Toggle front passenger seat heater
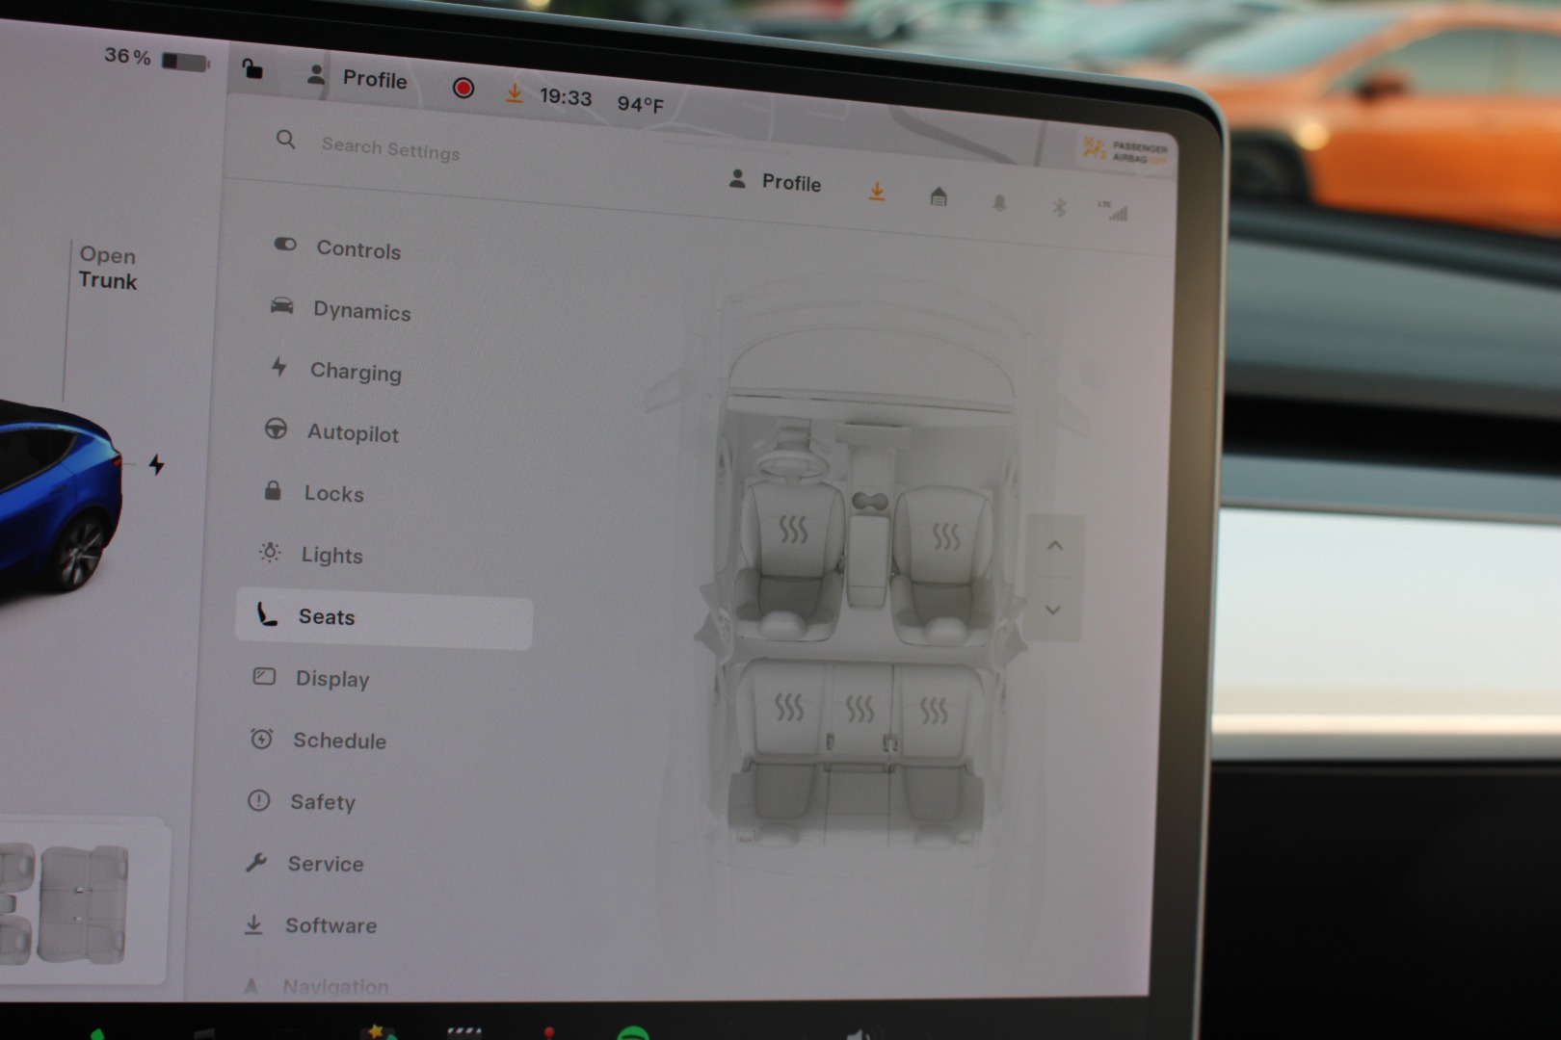This screenshot has width=1561, height=1040. 945,535
